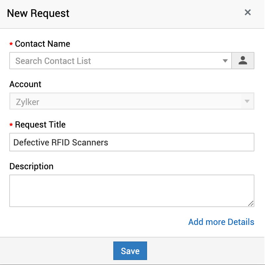The image size is (265, 265).
Task: Click the Request Title label
Action: click(40, 125)
